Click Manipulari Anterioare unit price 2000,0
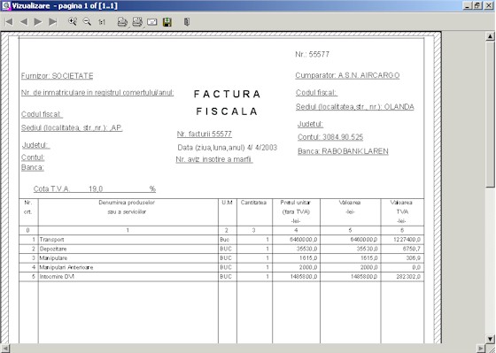Screen dimensions: 496x353 [x=308, y=267]
